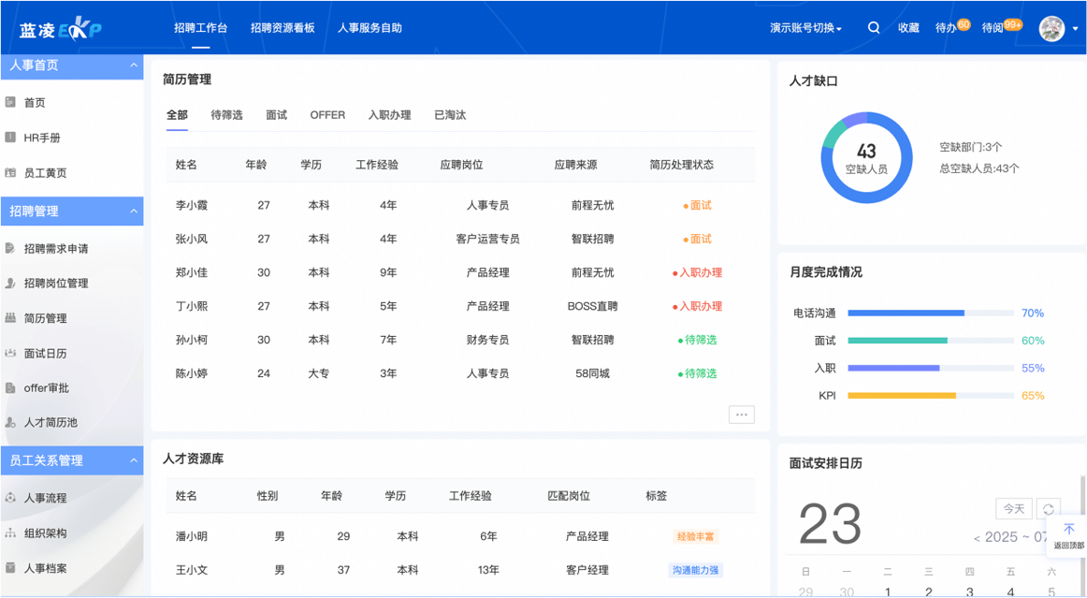Click the more (…) button under resume table
This screenshot has height=598, width=1087.
[x=741, y=415]
